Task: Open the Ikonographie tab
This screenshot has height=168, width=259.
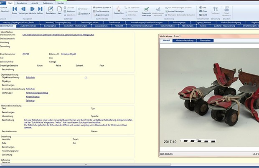Action: (x=50, y=26)
